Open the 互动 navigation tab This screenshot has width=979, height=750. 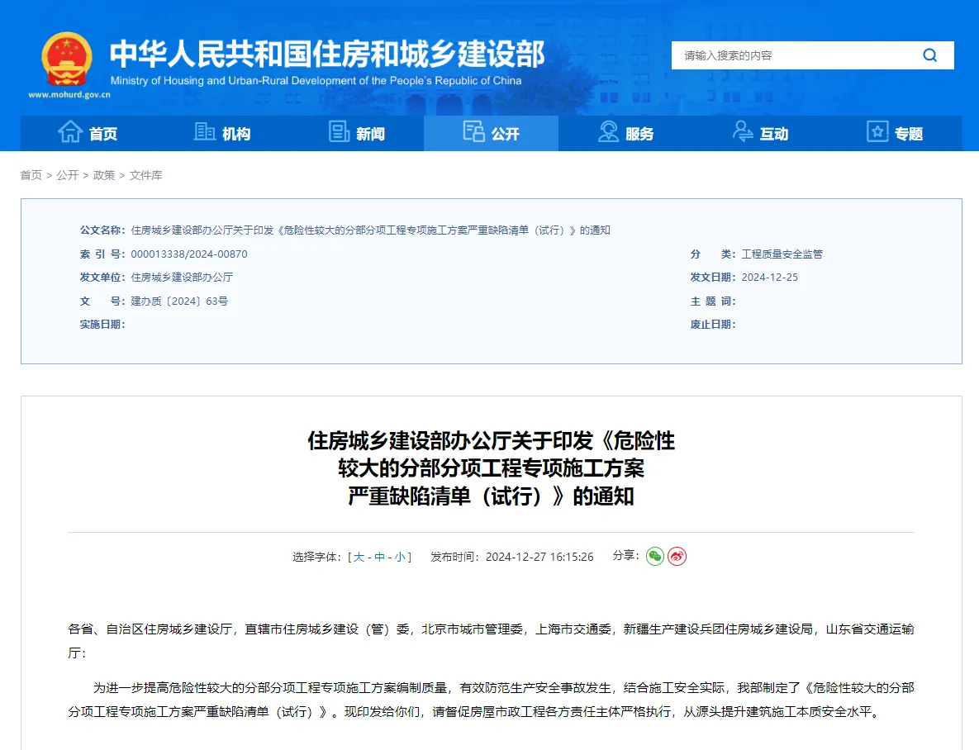[760, 133]
